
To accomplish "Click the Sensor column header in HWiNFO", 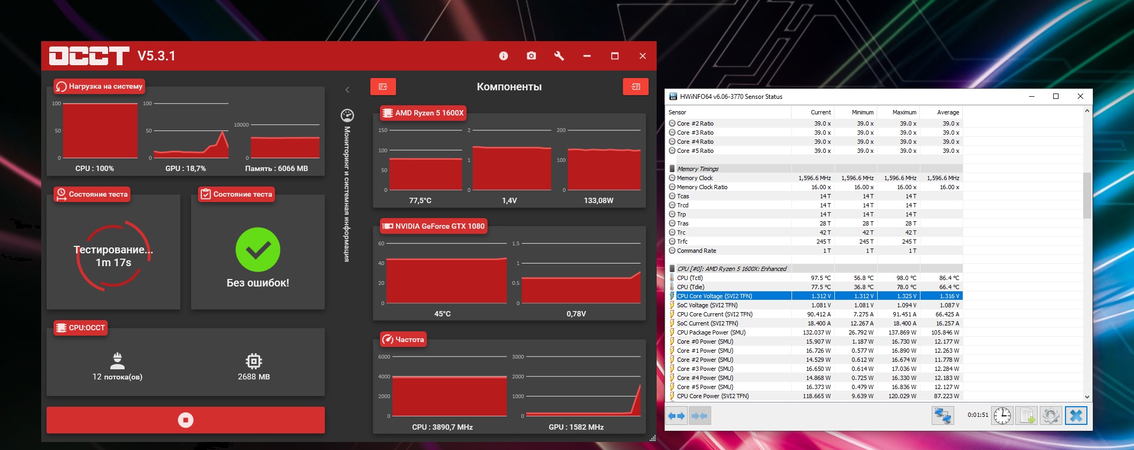I will tap(728, 112).
